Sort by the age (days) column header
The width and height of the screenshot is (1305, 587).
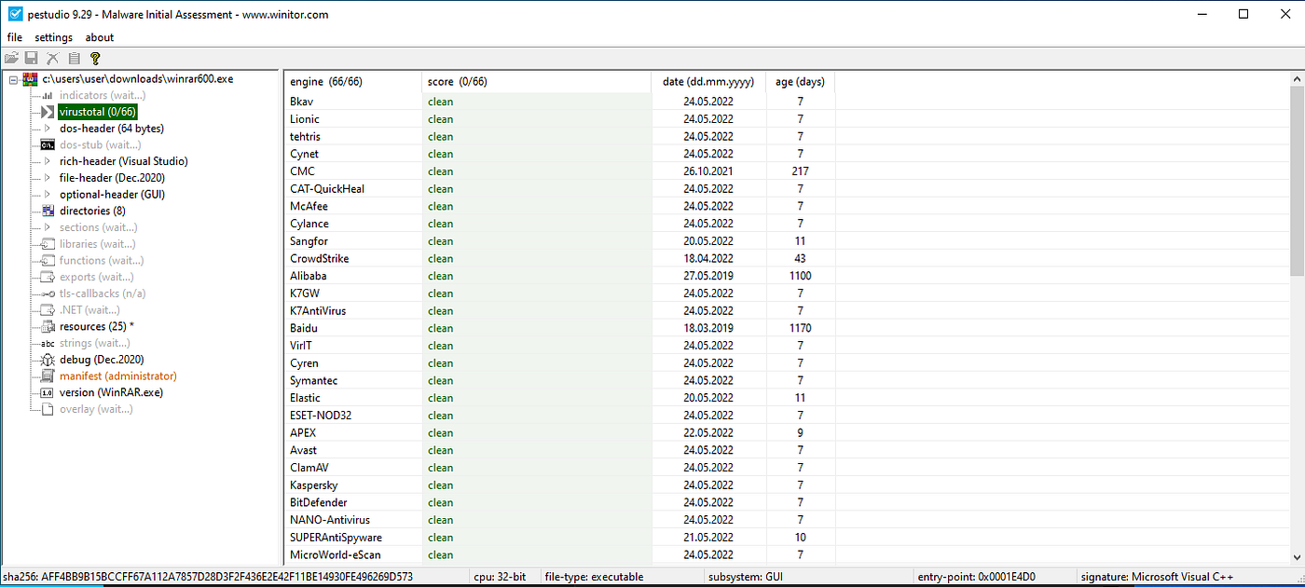(x=801, y=82)
